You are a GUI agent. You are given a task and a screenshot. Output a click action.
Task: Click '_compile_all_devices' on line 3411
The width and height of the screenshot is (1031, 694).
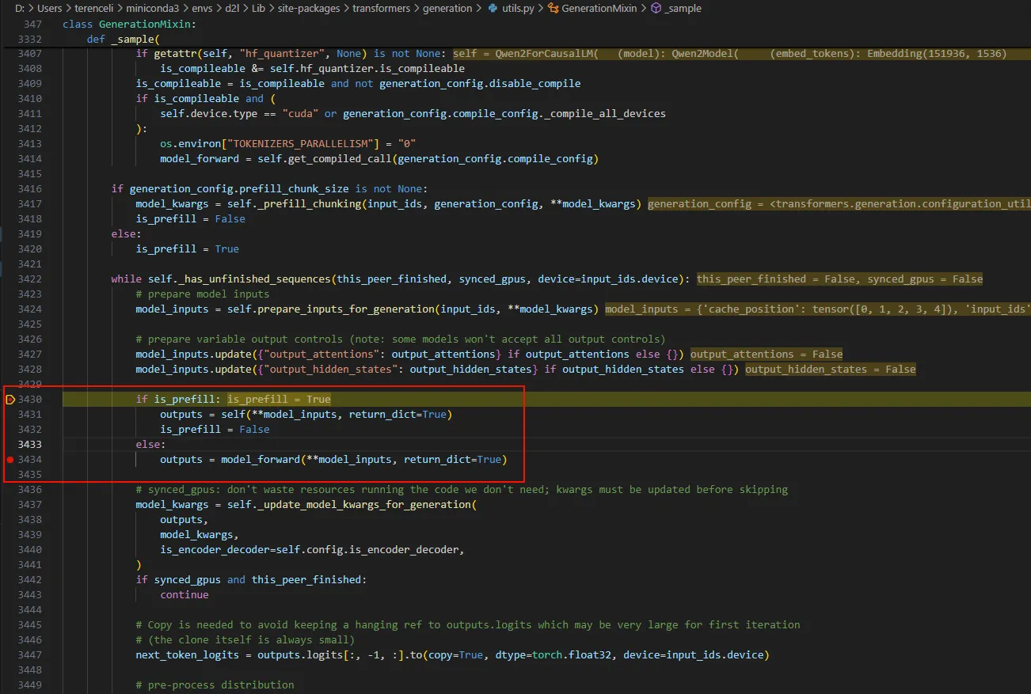point(604,114)
